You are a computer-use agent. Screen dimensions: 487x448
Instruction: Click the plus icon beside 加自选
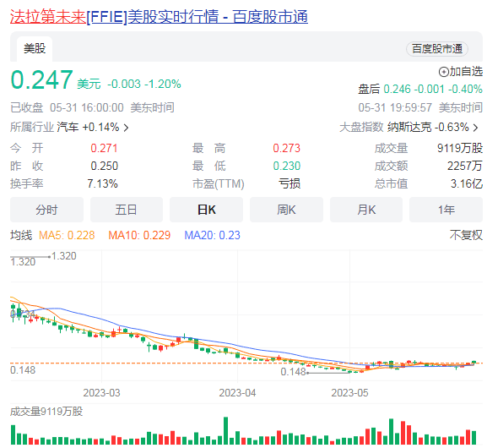point(443,72)
